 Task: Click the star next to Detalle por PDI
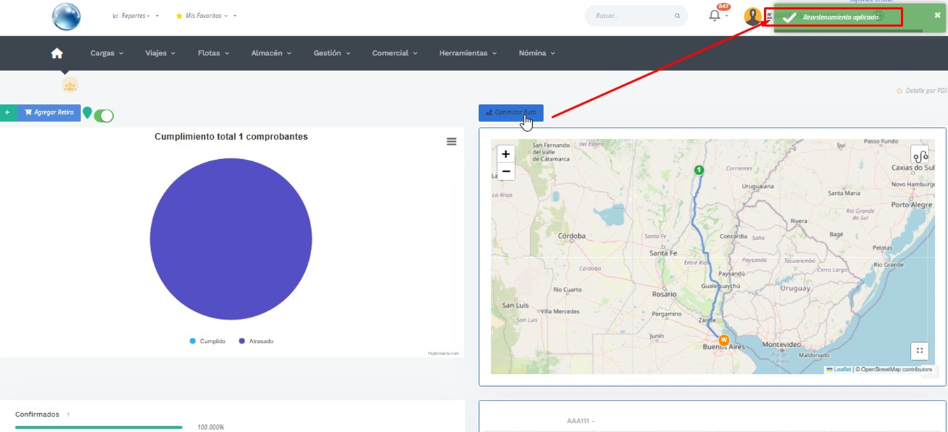click(899, 91)
